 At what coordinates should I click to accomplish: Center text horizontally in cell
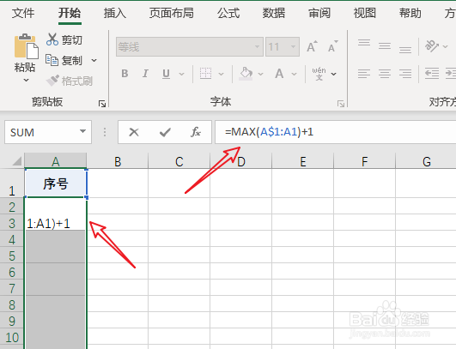pos(385,74)
